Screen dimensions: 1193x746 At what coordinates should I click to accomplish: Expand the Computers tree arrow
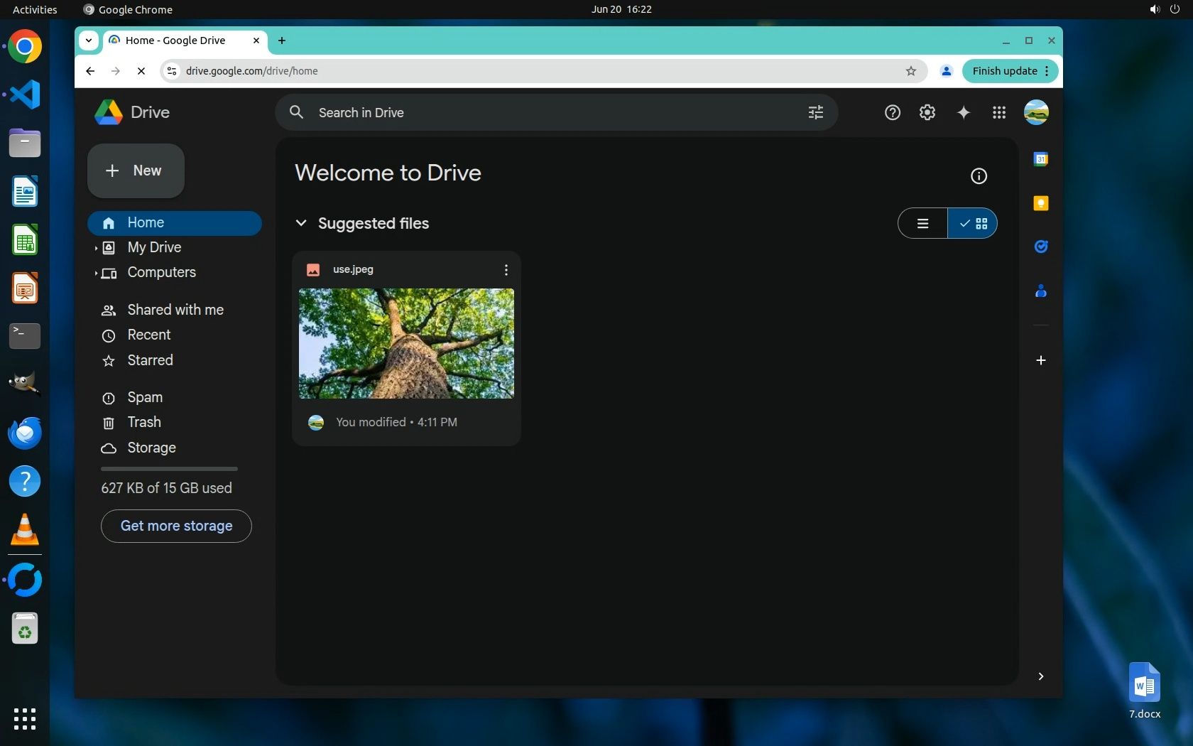pyautogui.click(x=96, y=274)
